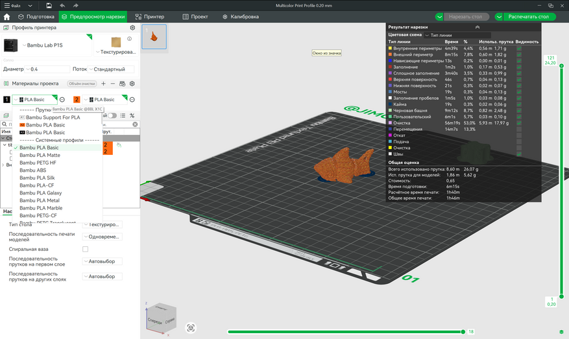The height and width of the screenshot is (339, 569).
Task: Open printer profile settings gear
Action: click(x=132, y=28)
